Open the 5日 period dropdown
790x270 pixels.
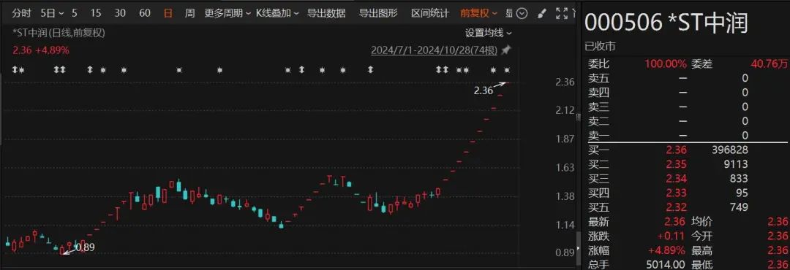52,13
